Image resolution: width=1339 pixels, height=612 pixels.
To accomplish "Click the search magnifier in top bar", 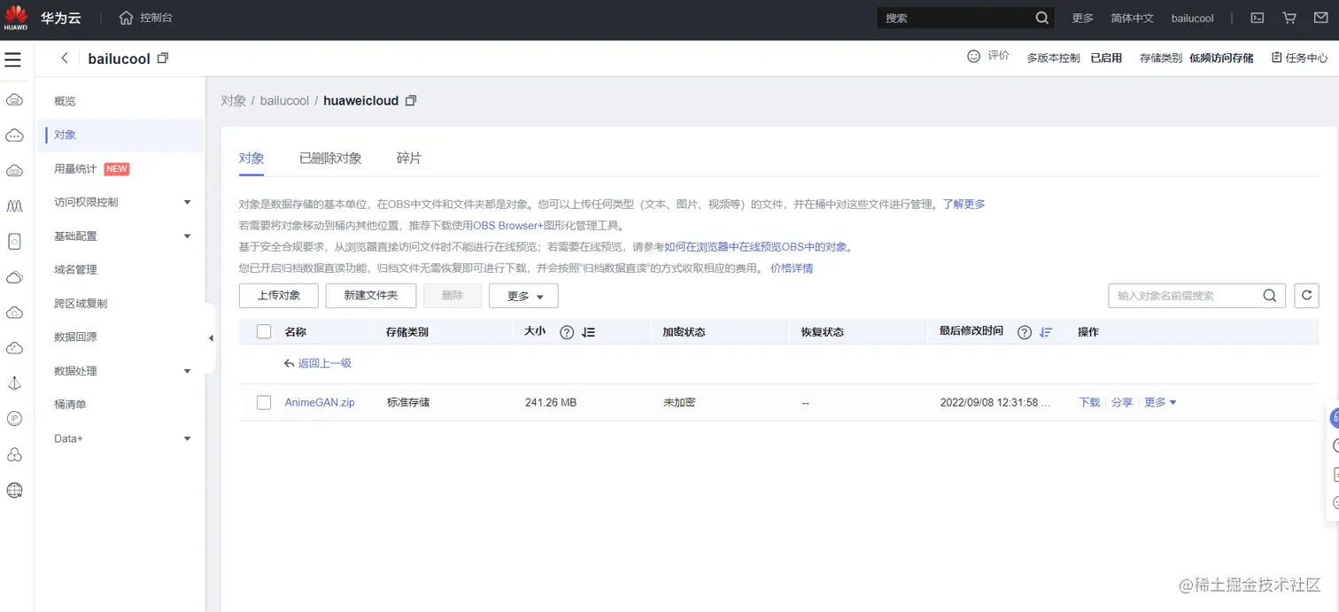I will coord(1041,18).
